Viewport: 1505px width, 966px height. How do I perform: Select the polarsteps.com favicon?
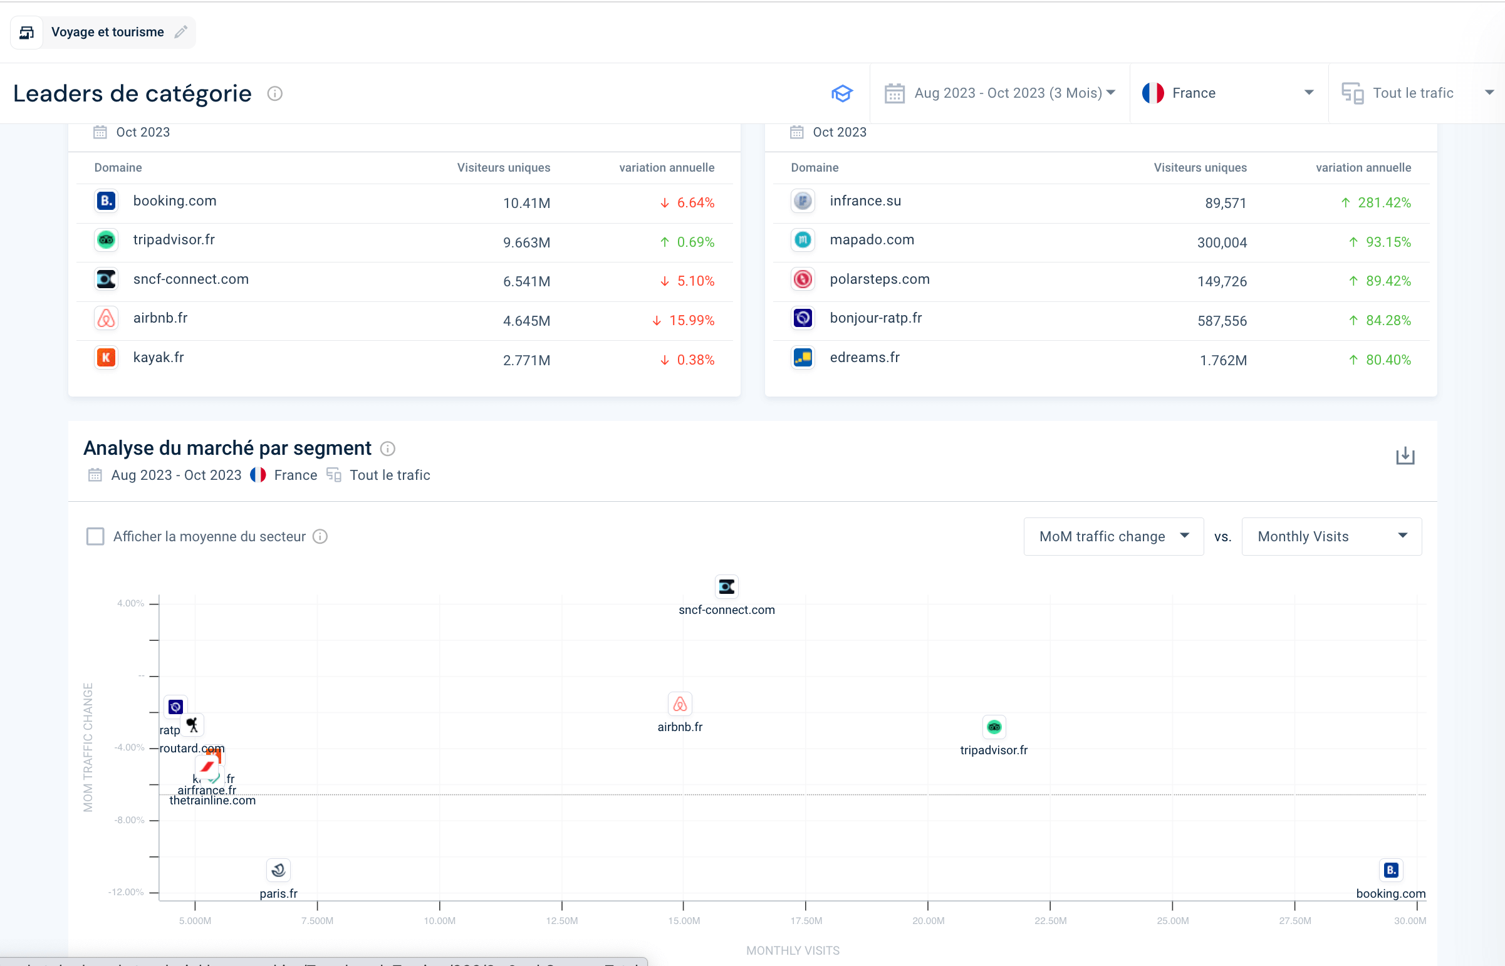(803, 279)
